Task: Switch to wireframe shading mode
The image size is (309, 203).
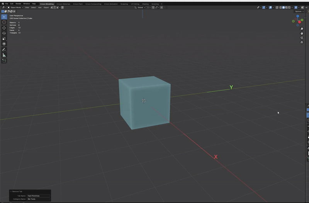Action: point(281,7)
